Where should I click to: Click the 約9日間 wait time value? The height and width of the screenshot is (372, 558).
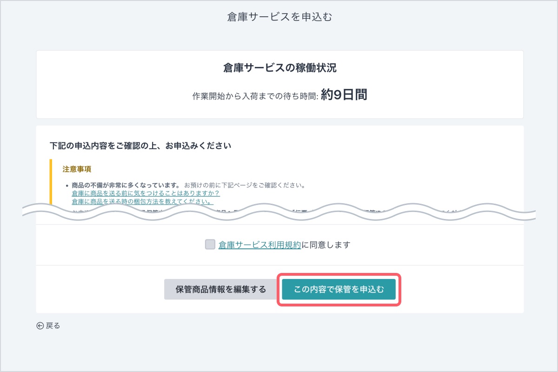[344, 95]
